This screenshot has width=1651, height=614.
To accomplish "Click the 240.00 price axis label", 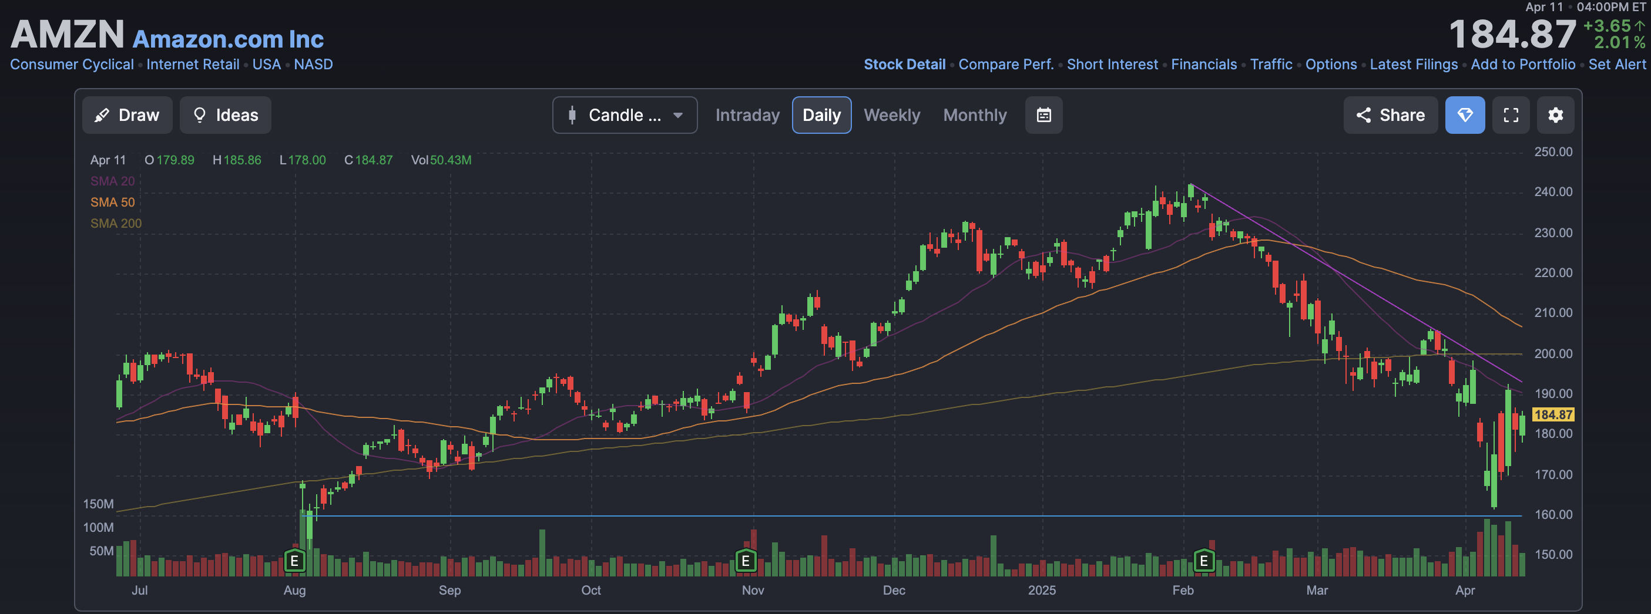I will [x=1553, y=192].
